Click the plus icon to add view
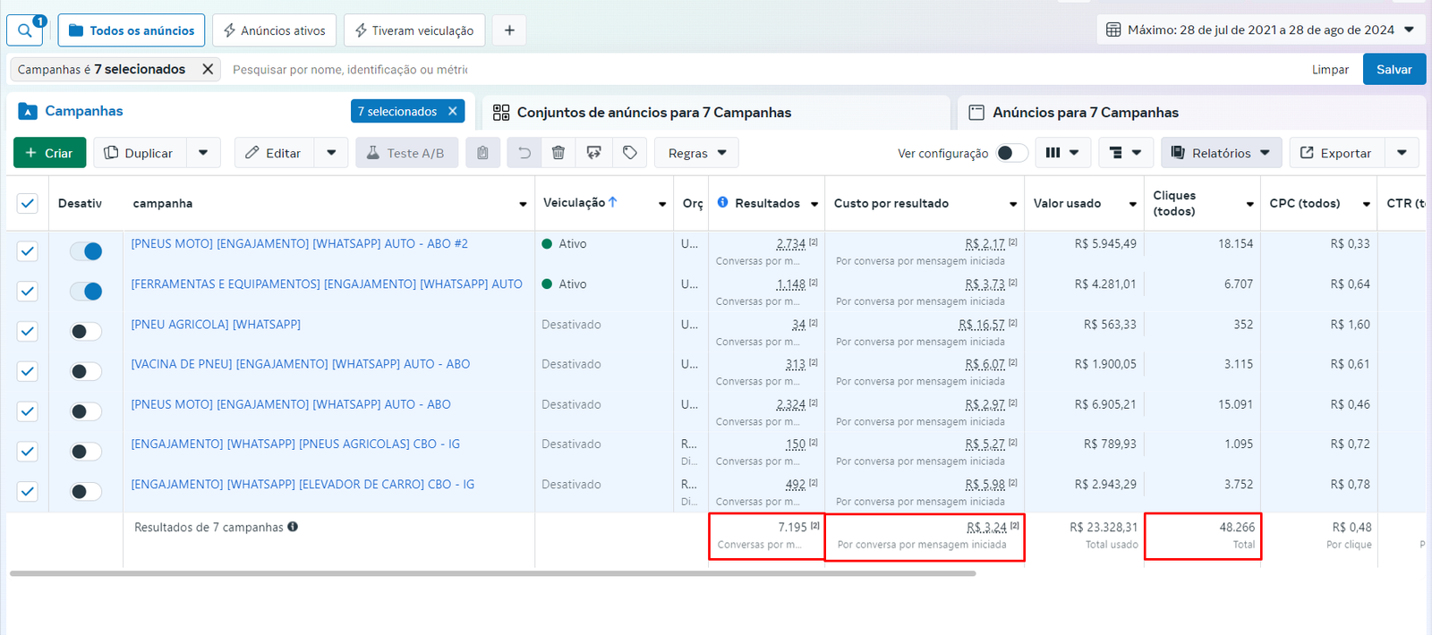Screen dimensions: 1432x635 (509, 30)
